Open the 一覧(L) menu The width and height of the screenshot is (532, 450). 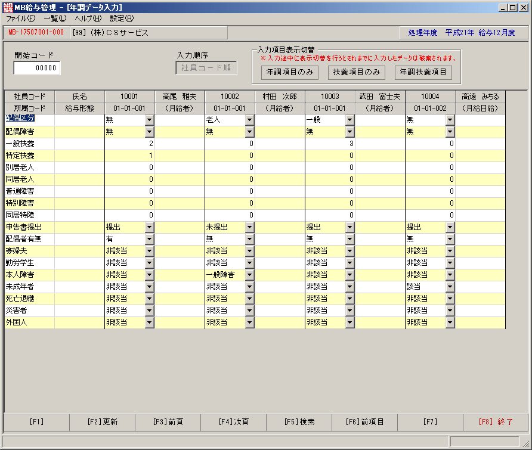[55, 18]
